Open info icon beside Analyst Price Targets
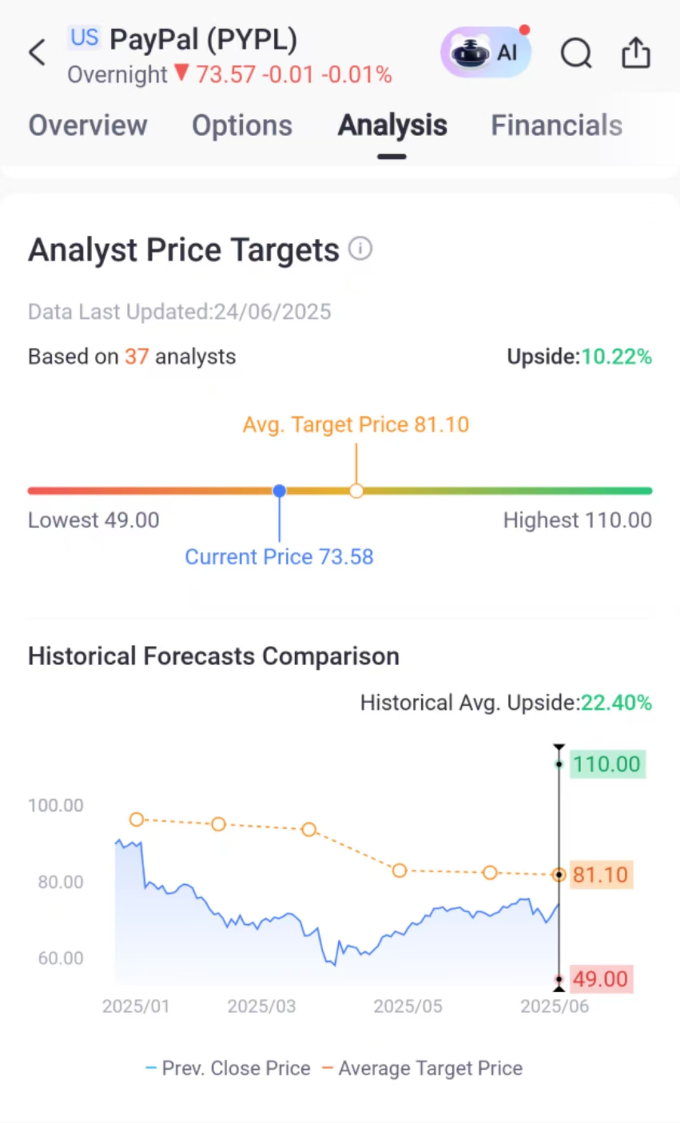680x1123 pixels. pos(360,249)
